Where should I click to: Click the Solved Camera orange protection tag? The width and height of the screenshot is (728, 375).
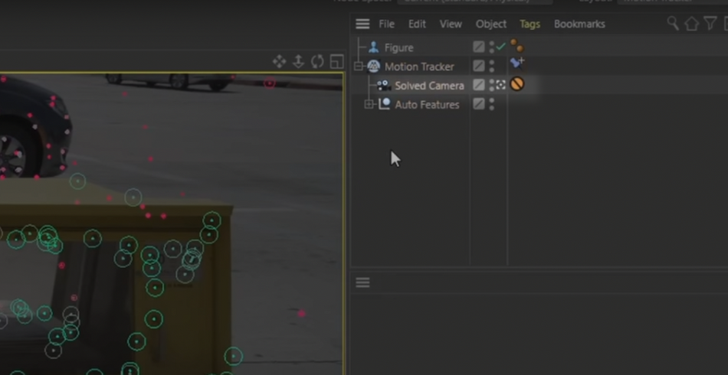click(x=516, y=84)
